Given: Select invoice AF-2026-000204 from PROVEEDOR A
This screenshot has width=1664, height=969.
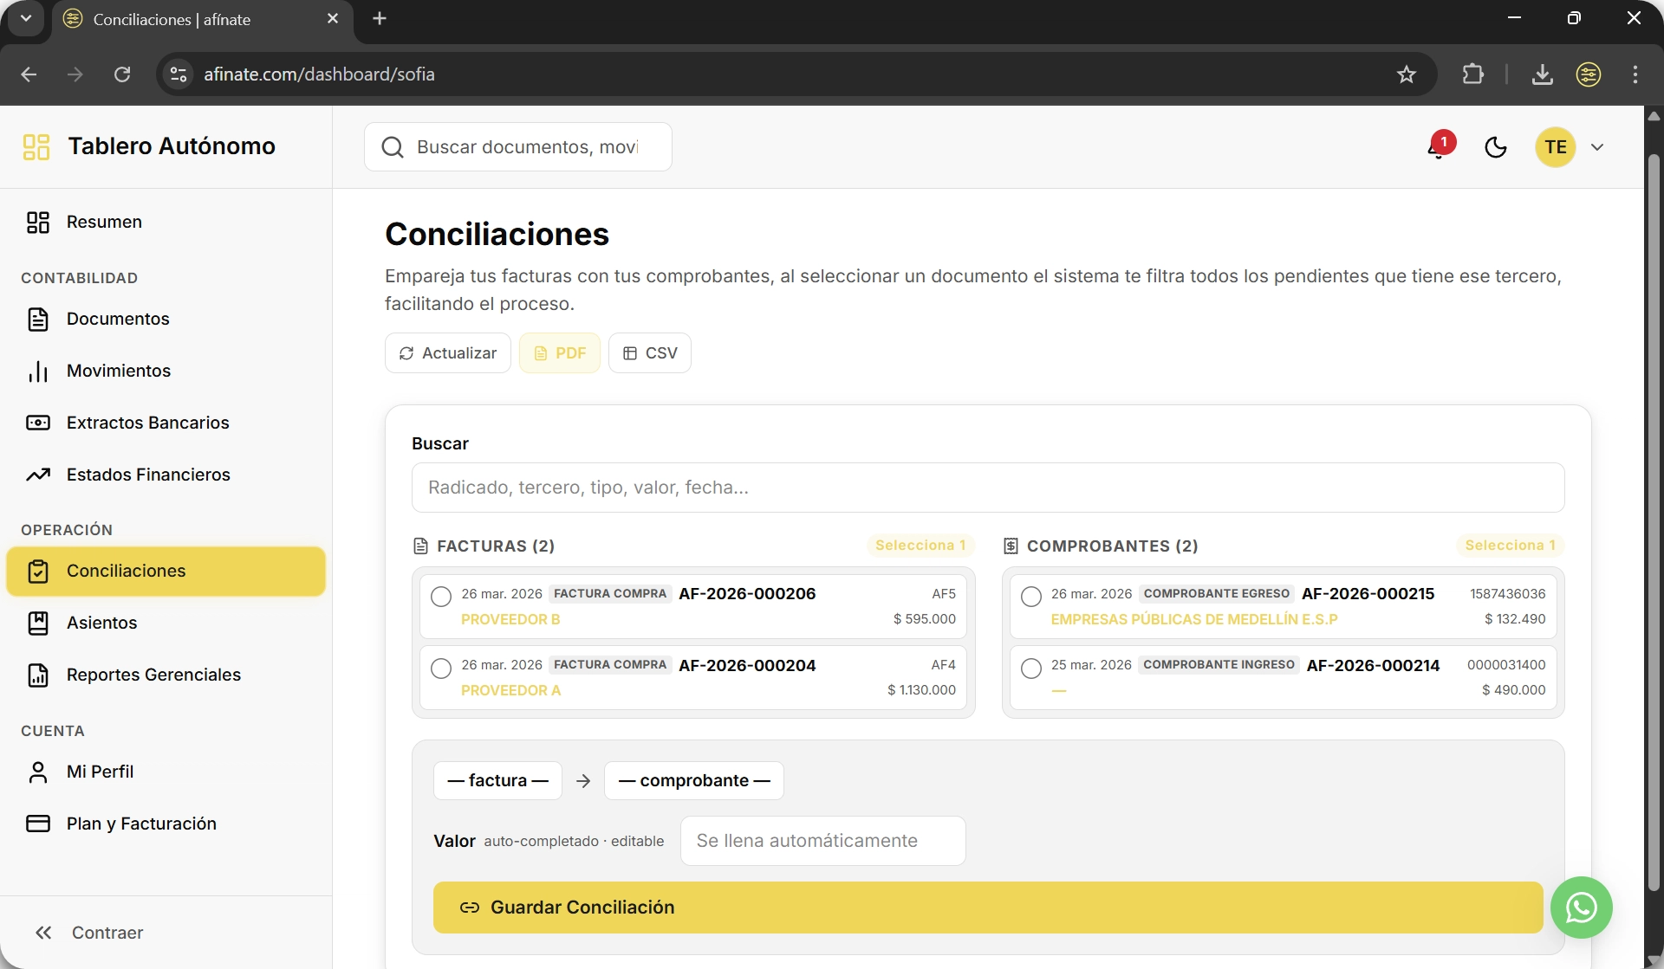Looking at the screenshot, I should (x=441, y=668).
